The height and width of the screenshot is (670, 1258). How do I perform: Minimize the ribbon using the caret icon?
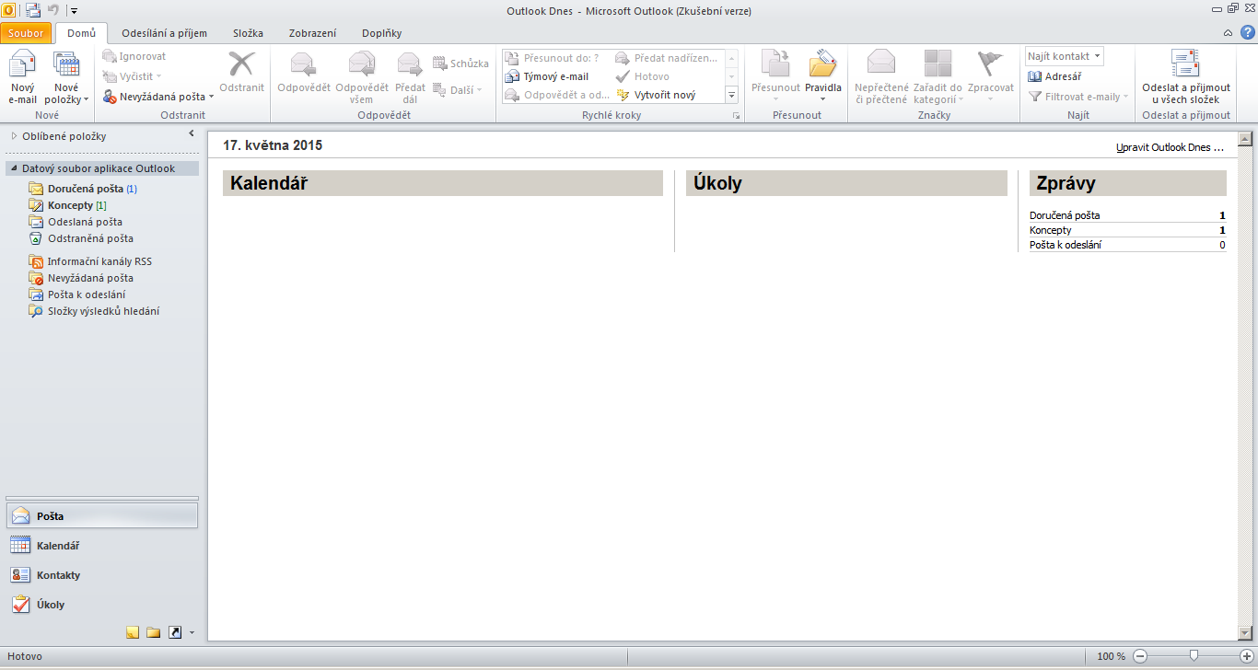click(1228, 33)
